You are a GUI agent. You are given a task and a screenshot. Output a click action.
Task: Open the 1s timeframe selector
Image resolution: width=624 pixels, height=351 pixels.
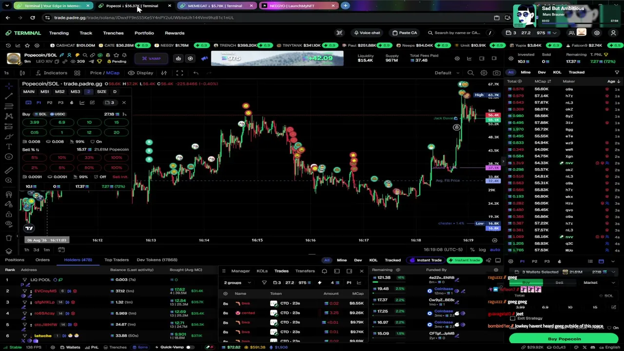tap(6, 73)
